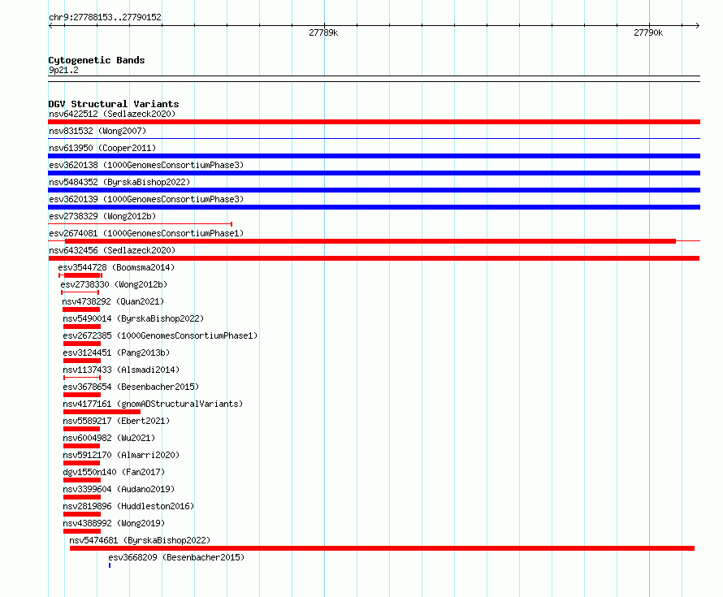
Task: Click the small blue mark under esv3668209
Action: click(110, 565)
